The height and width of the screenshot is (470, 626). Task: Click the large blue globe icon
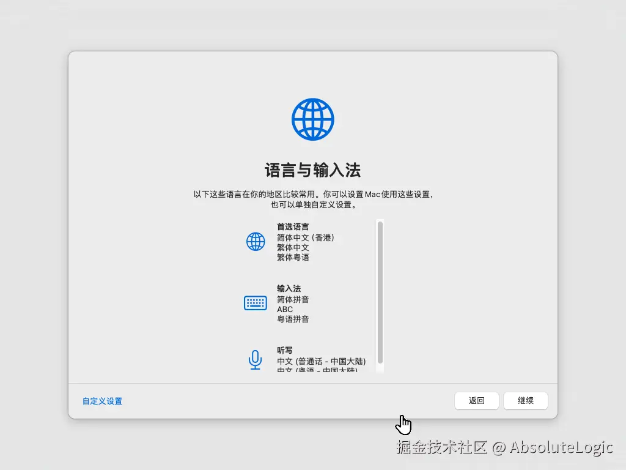(x=312, y=119)
